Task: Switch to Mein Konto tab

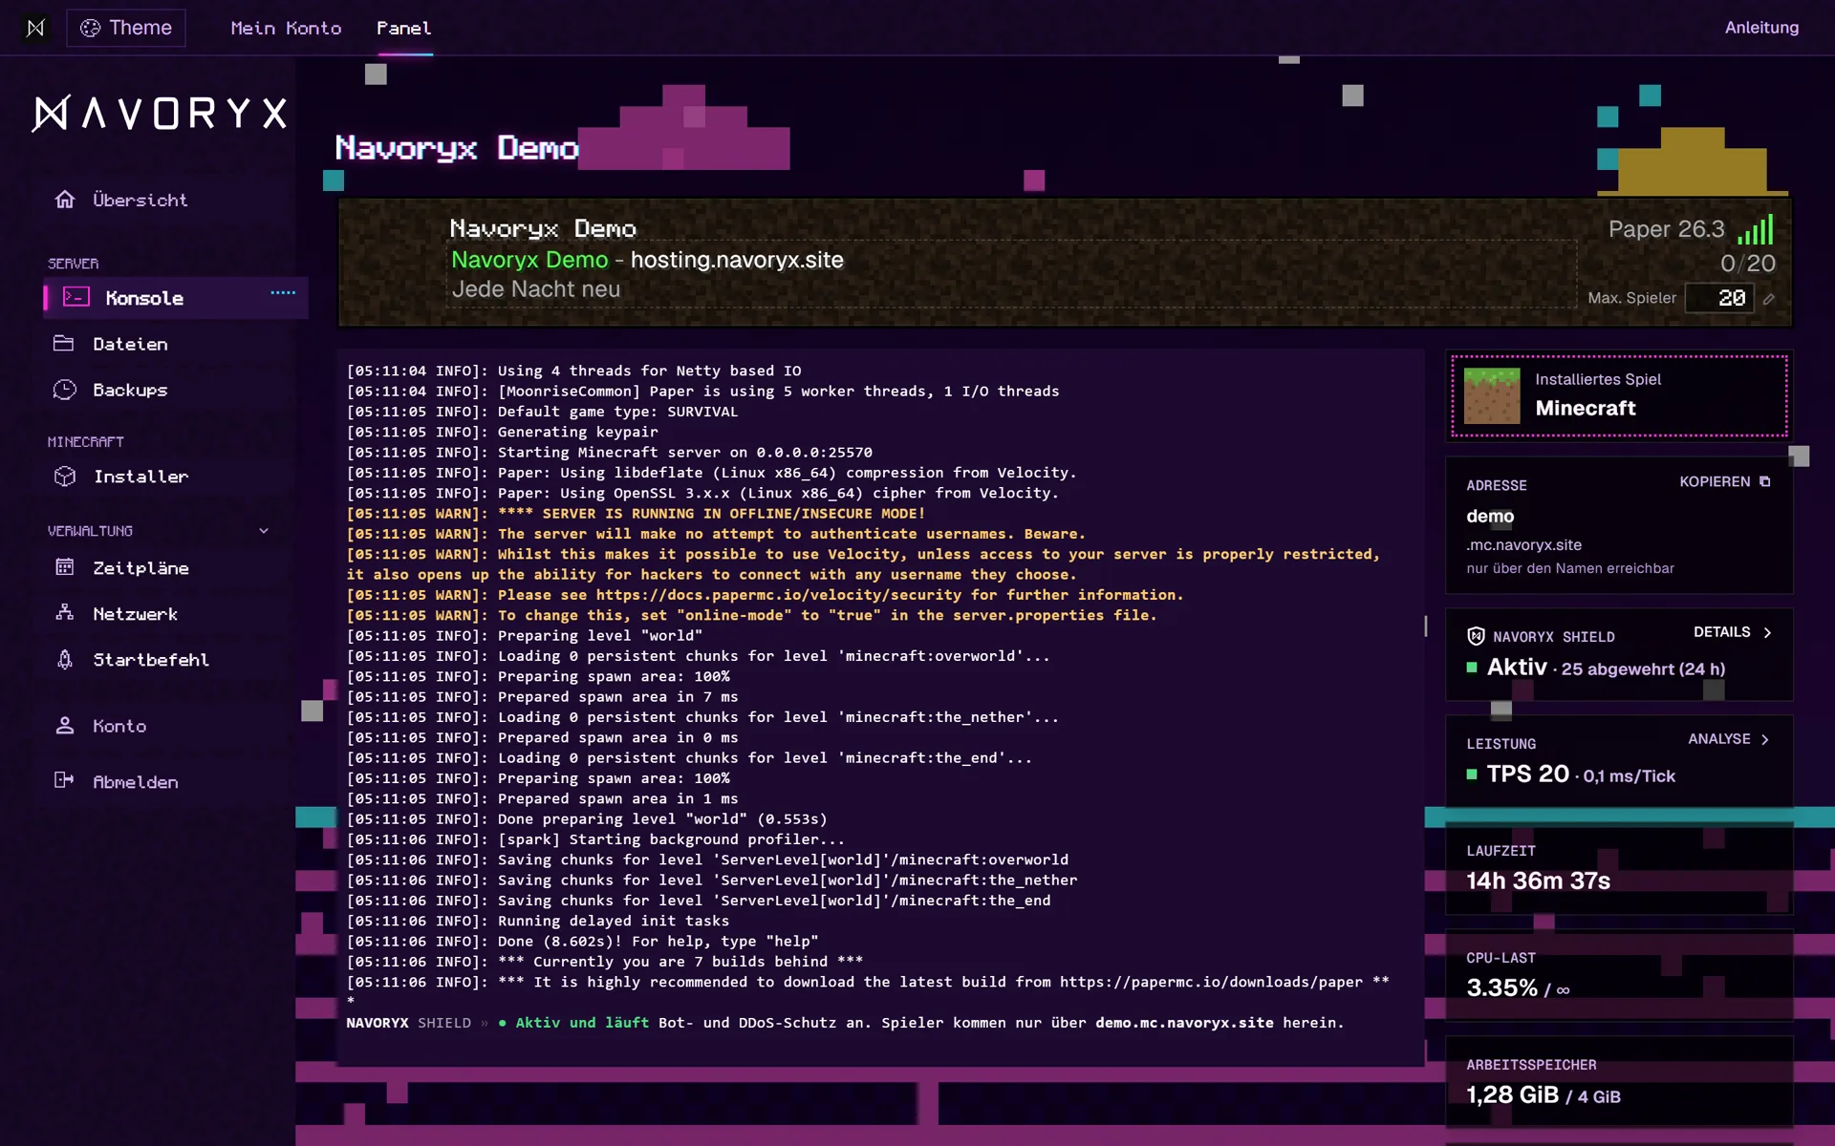Action: 286,28
